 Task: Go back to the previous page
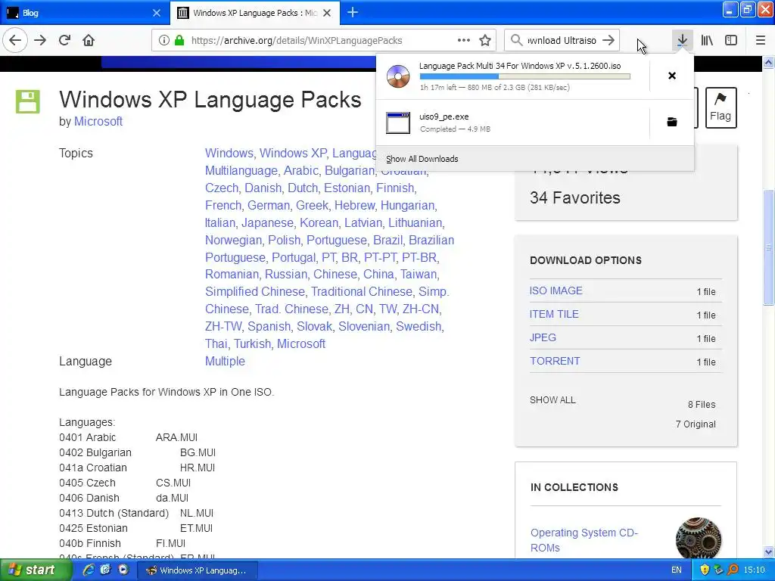pos(15,40)
